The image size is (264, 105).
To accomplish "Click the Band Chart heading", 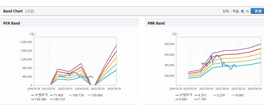I will pyautogui.click(x=13, y=11).
